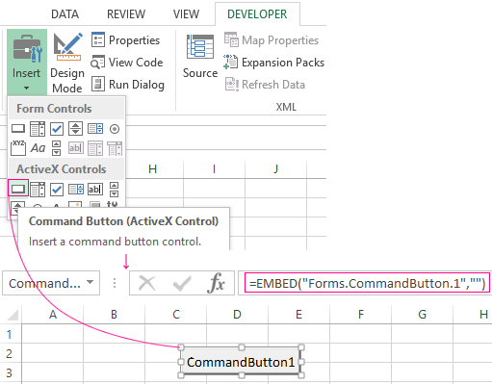492x384 pixels.
Task: Click the Expansion Packs button
Action: pyautogui.click(x=274, y=63)
